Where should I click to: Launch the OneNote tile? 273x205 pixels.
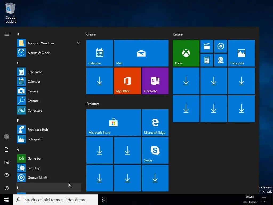155,81
